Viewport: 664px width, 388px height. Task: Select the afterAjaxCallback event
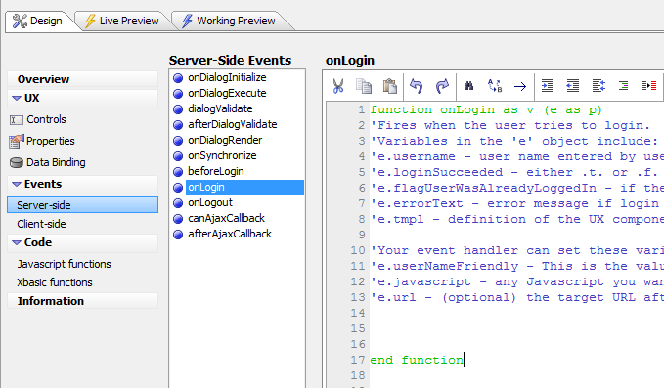[230, 235]
